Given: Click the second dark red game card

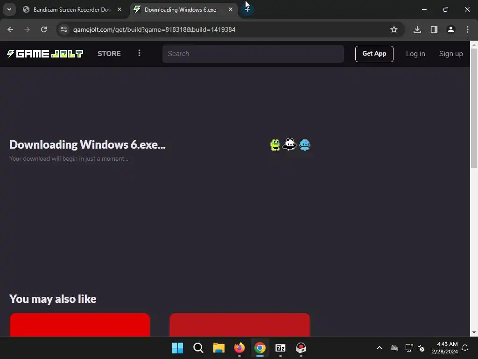Looking at the screenshot, I should (x=239, y=325).
